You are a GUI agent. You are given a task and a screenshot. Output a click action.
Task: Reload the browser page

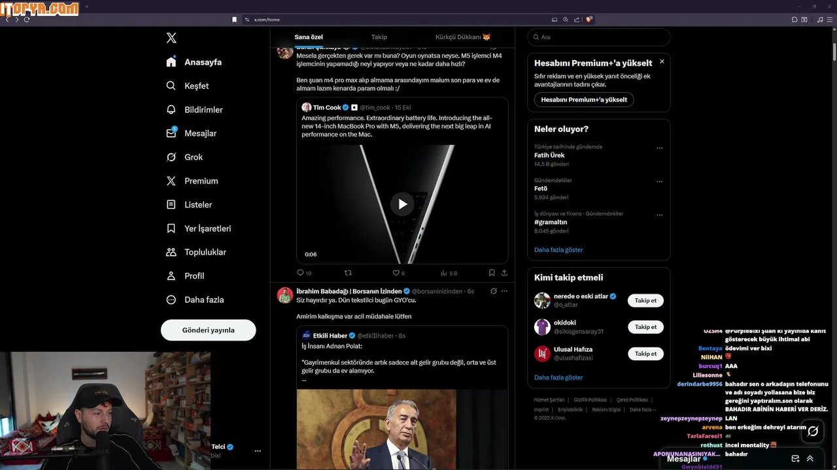[x=27, y=20]
